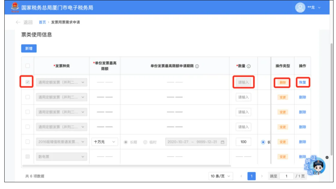The image size is (336, 189).
Task: Go to previous page arrow
Action: click(241, 176)
